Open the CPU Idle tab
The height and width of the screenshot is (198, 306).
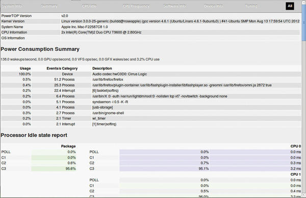[x=89, y=6]
